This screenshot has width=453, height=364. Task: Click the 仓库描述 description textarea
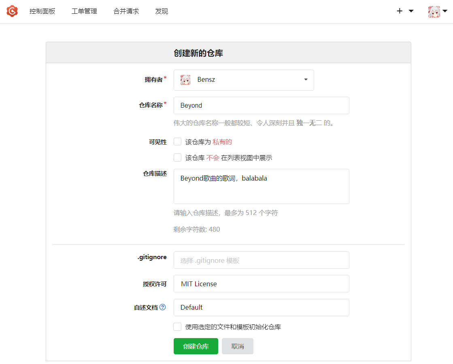click(x=261, y=186)
